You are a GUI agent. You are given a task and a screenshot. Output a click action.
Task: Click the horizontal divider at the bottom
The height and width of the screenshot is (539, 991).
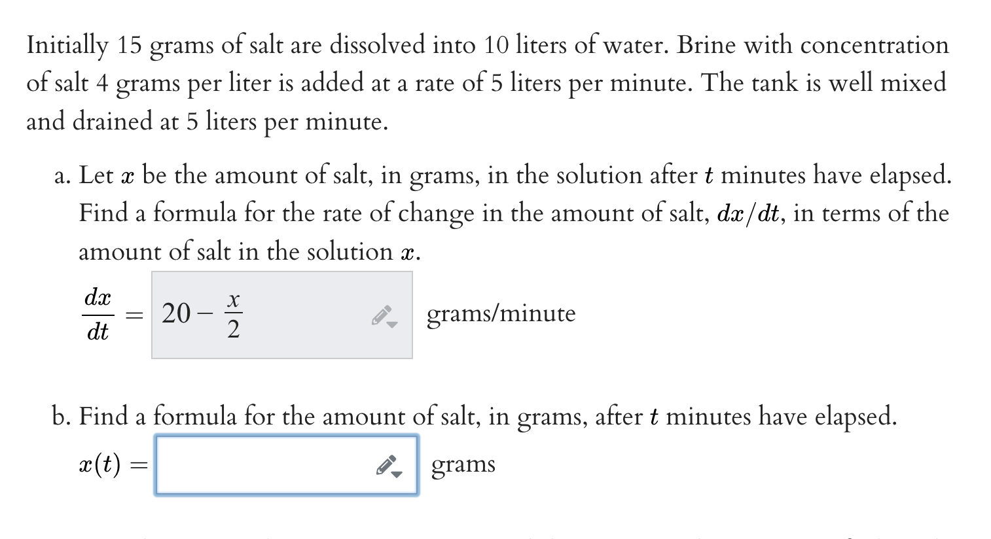(x=495, y=536)
